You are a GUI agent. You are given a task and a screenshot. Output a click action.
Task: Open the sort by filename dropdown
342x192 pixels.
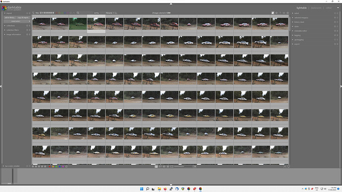tap(110, 13)
